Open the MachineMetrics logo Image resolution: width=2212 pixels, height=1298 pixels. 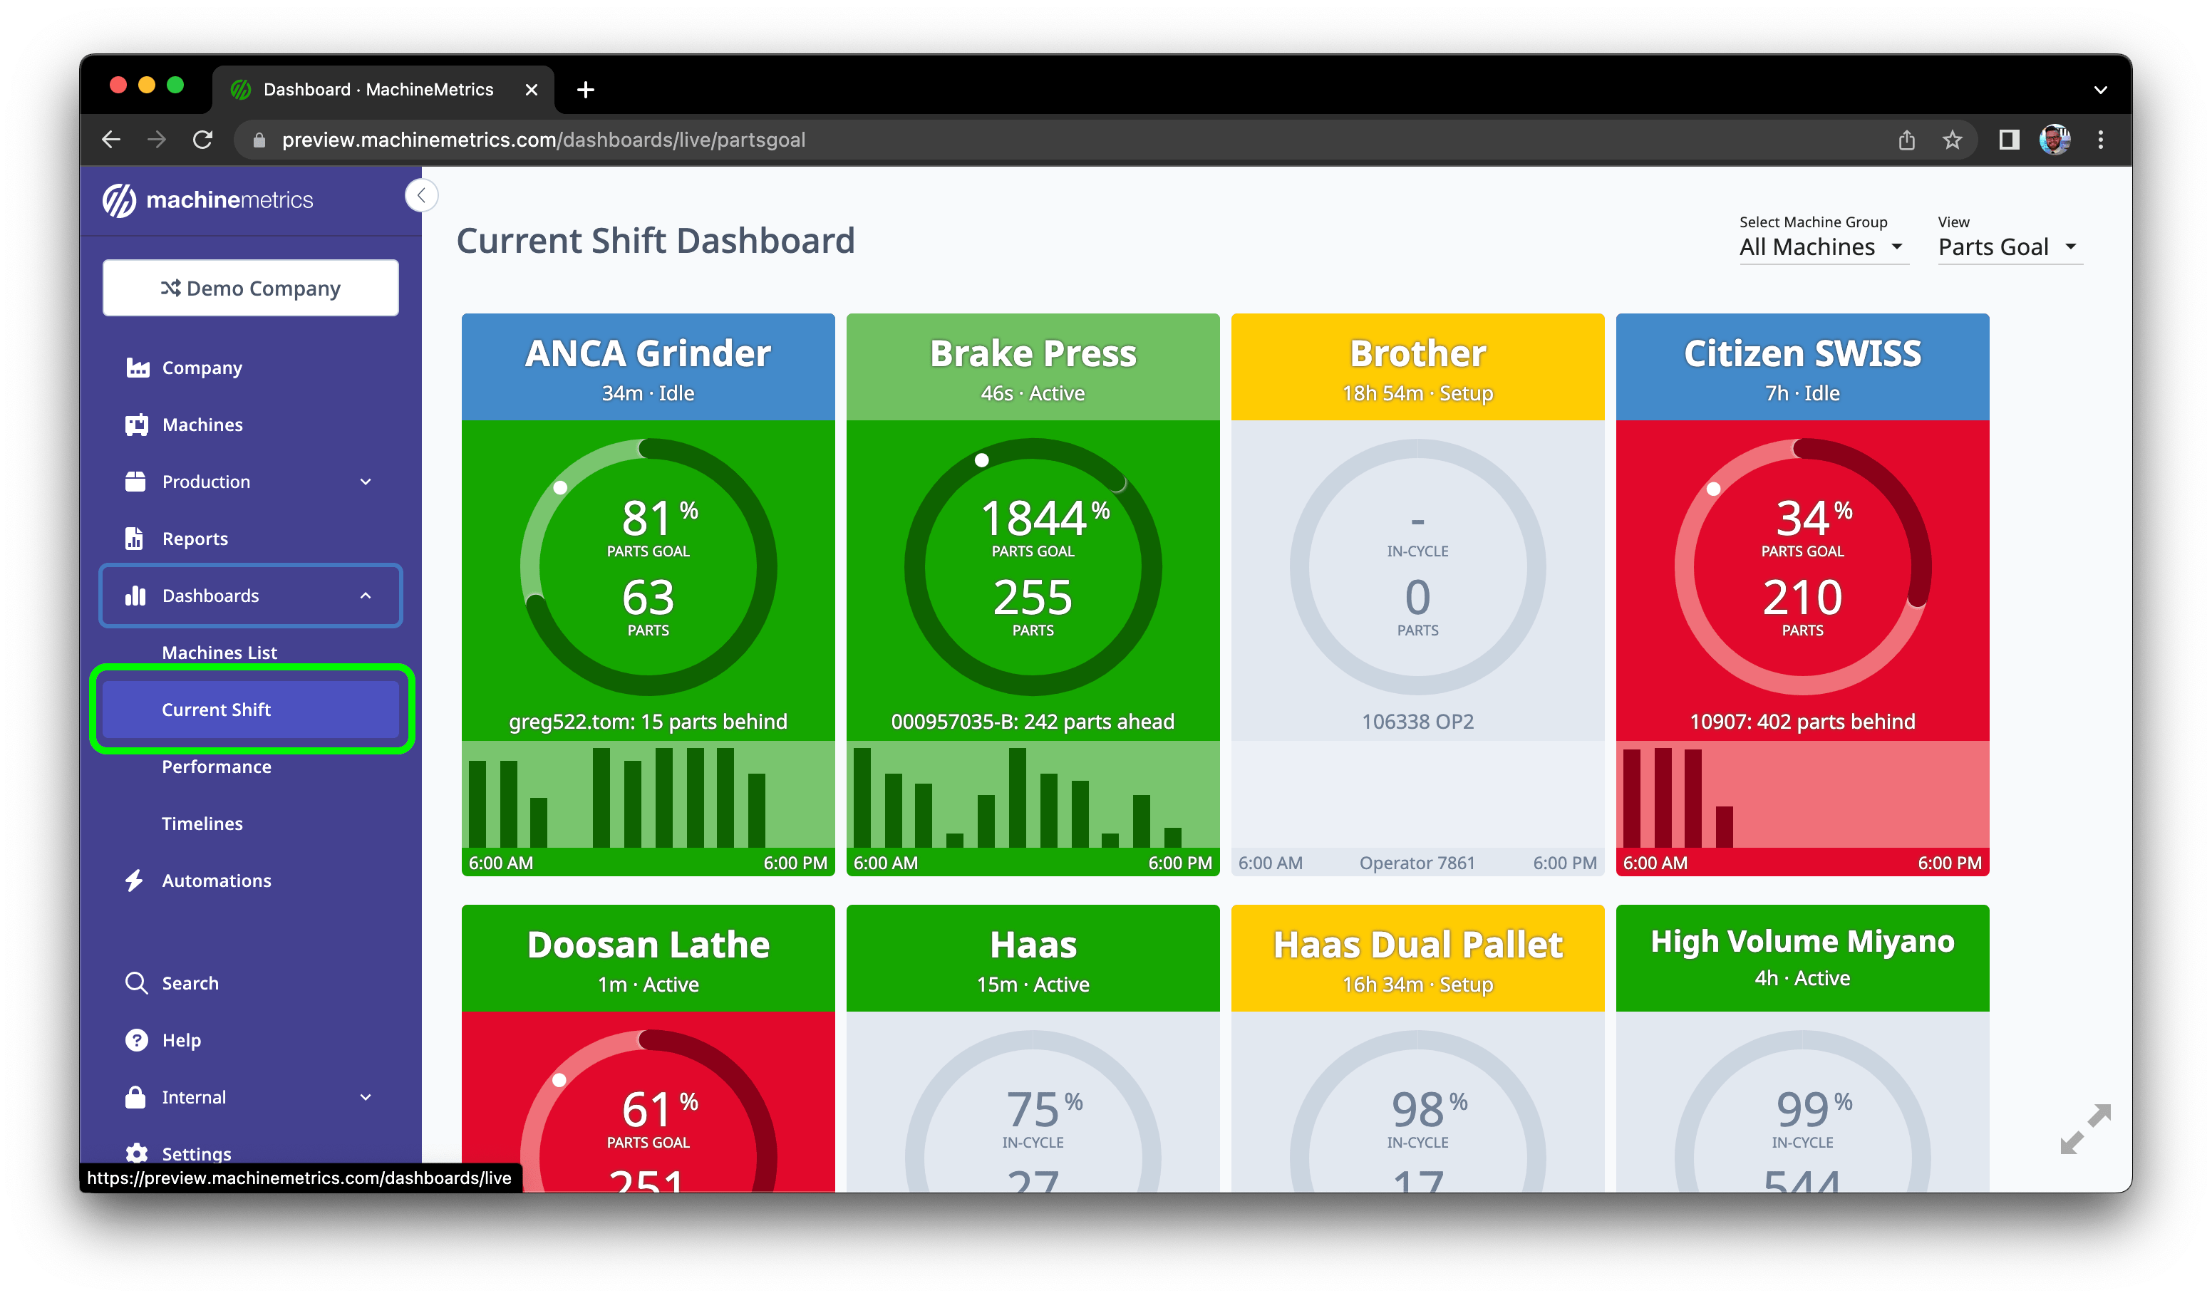(x=209, y=199)
